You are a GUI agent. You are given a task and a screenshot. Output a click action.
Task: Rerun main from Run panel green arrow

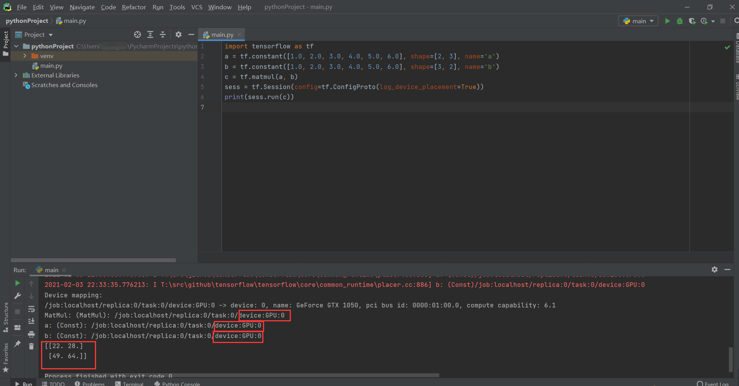17,283
